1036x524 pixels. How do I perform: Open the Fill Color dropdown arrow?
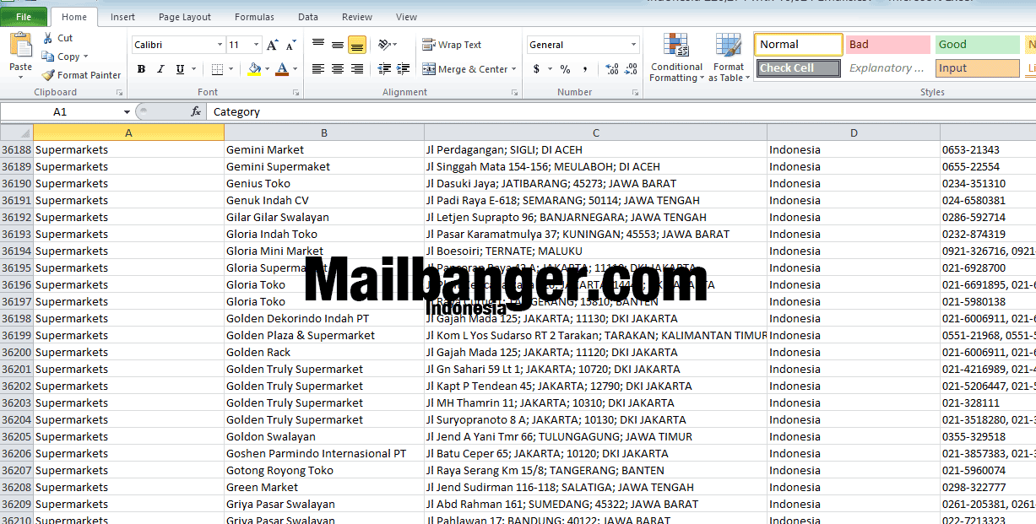click(x=267, y=69)
